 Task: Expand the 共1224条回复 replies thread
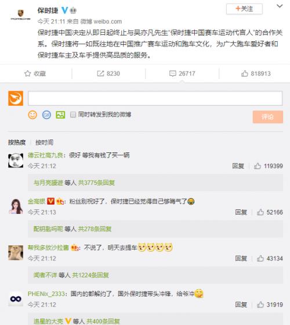pos(90,275)
